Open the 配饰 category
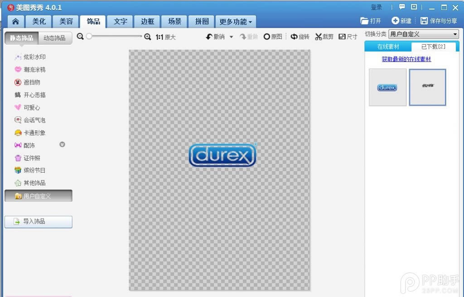Screen dimensions: 464x297 tap(25, 145)
